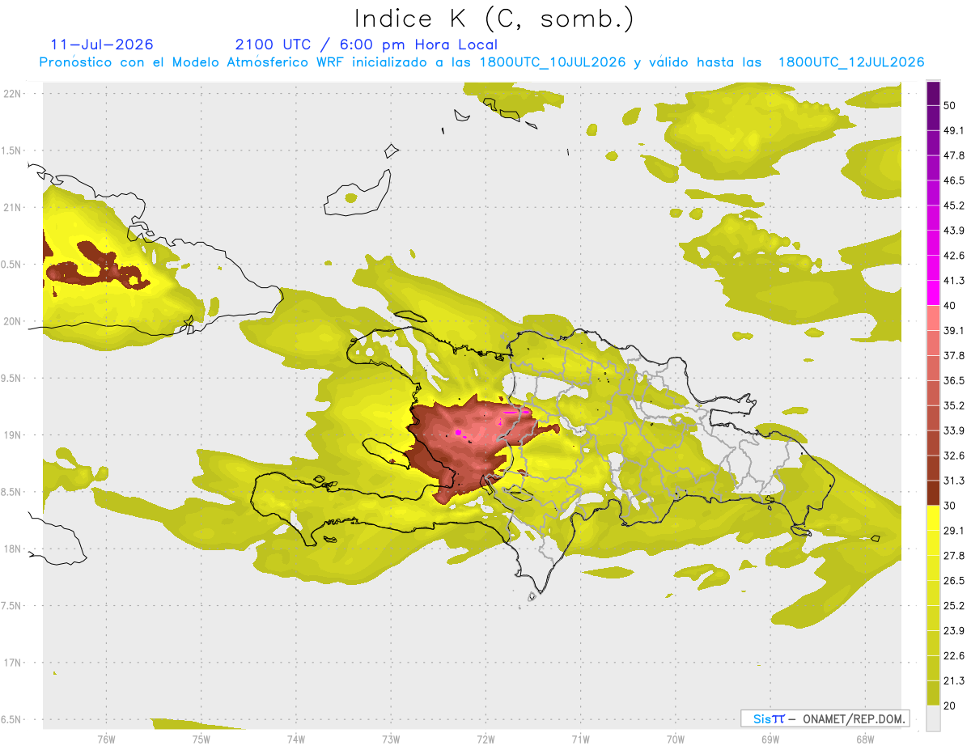Click the colorbar value 46.5
The width and height of the screenshot is (971, 750).
coord(953,180)
